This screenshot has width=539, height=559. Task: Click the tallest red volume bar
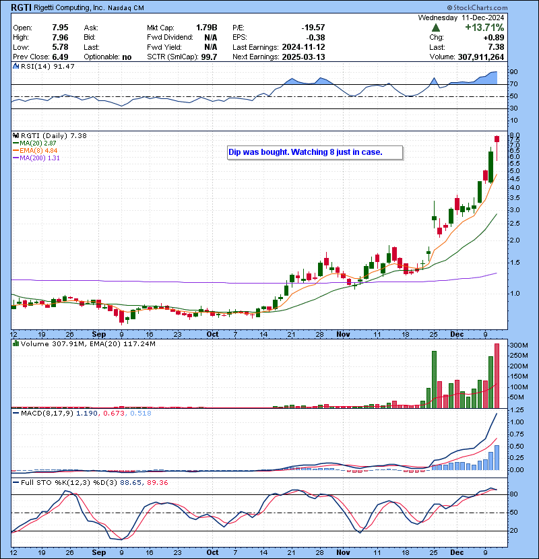[x=497, y=375]
